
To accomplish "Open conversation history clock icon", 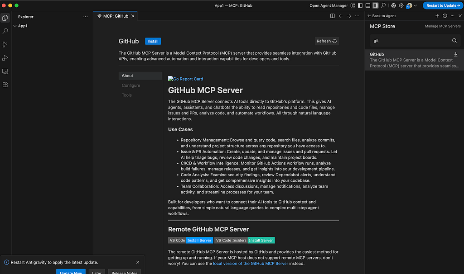I will click(x=445, y=16).
